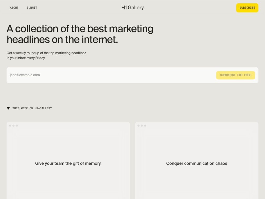The height and width of the screenshot is (199, 265).
Task: Open the 'Conquer communication chaos' card
Action: click(x=197, y=160)
